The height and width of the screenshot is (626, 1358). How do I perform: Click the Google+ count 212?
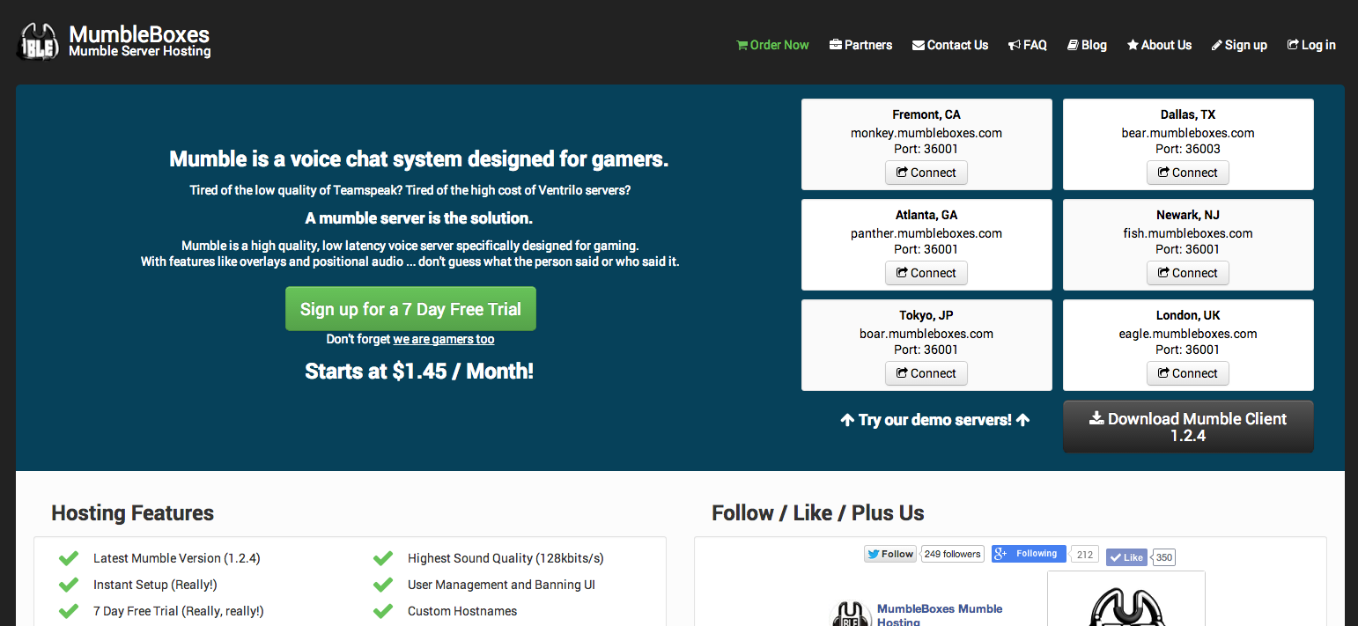[x=1084, y=554]
